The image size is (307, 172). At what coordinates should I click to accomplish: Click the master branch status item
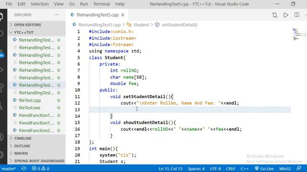click(9, 169)
